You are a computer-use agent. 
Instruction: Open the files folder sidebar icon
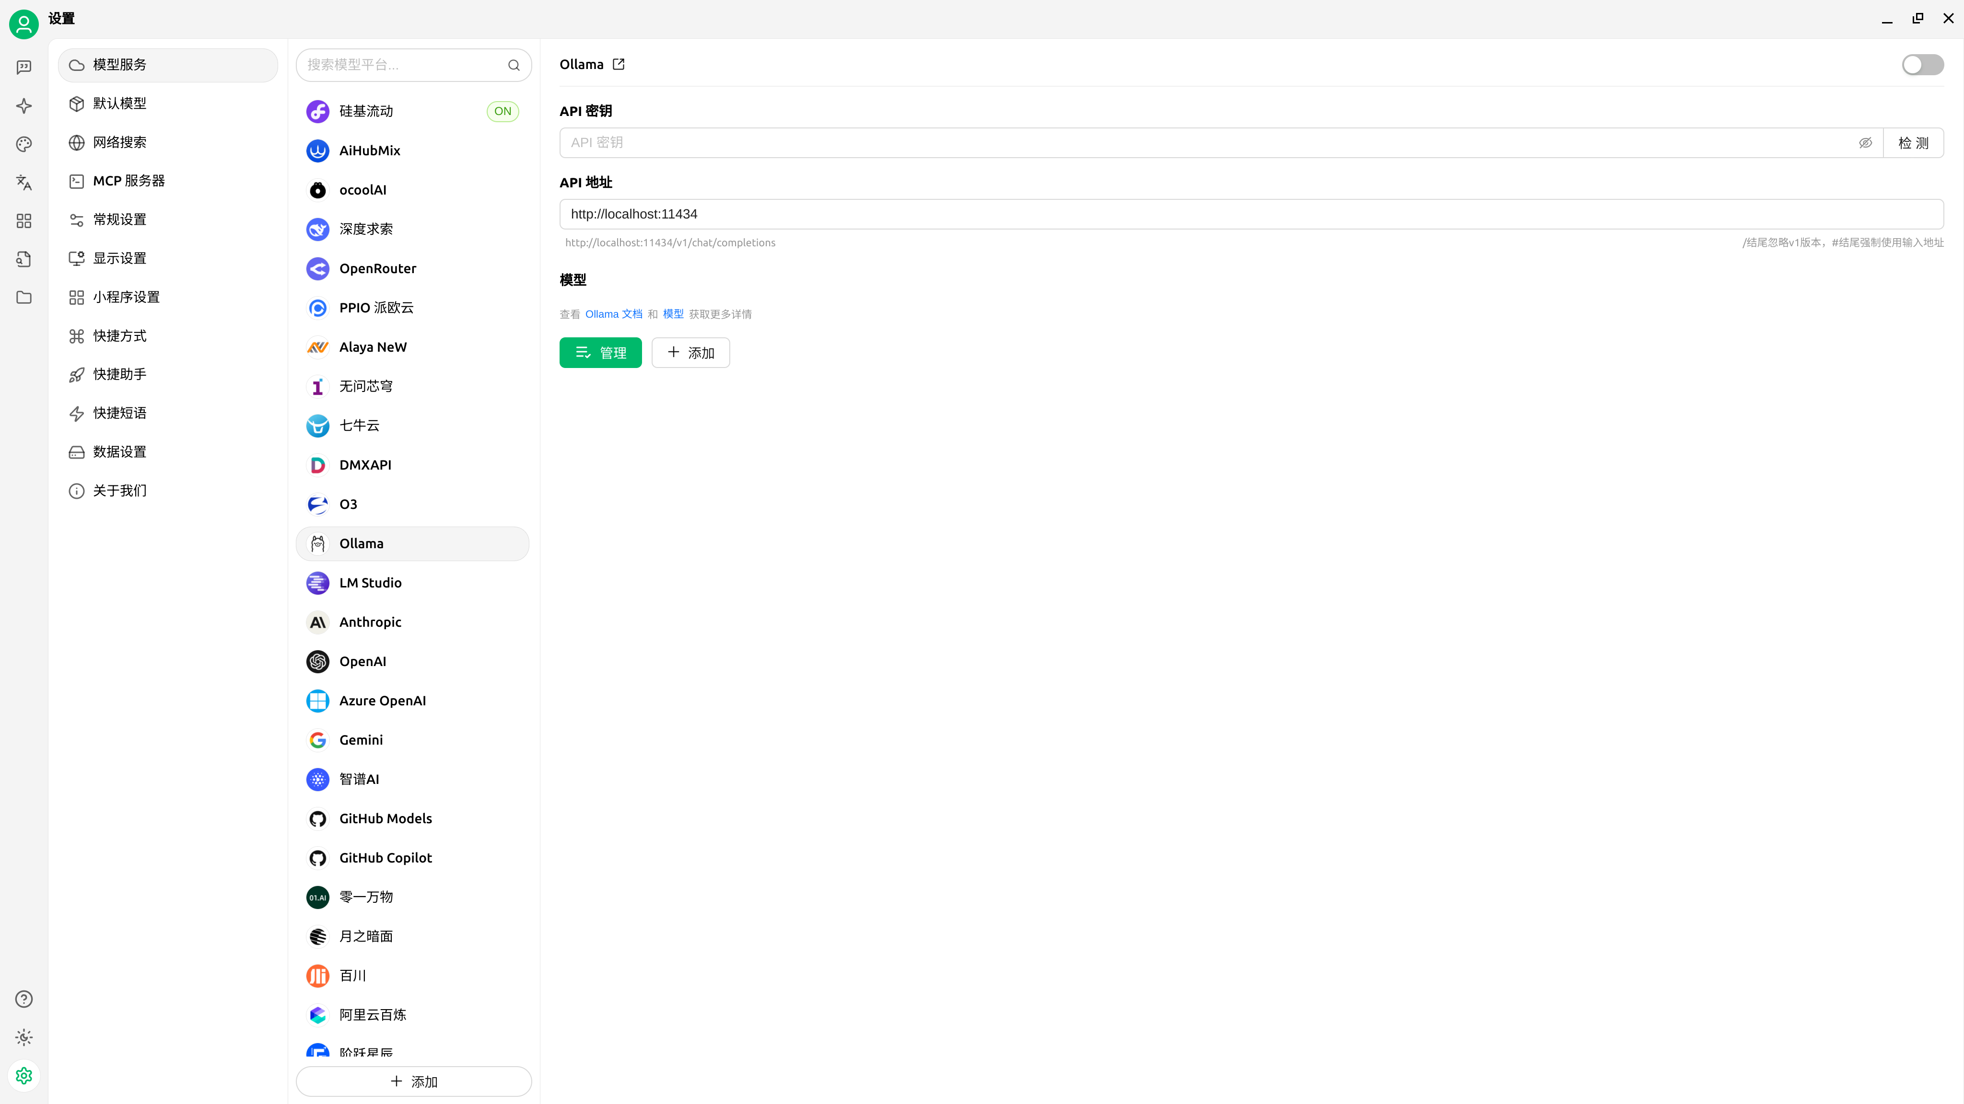point(23,297)
